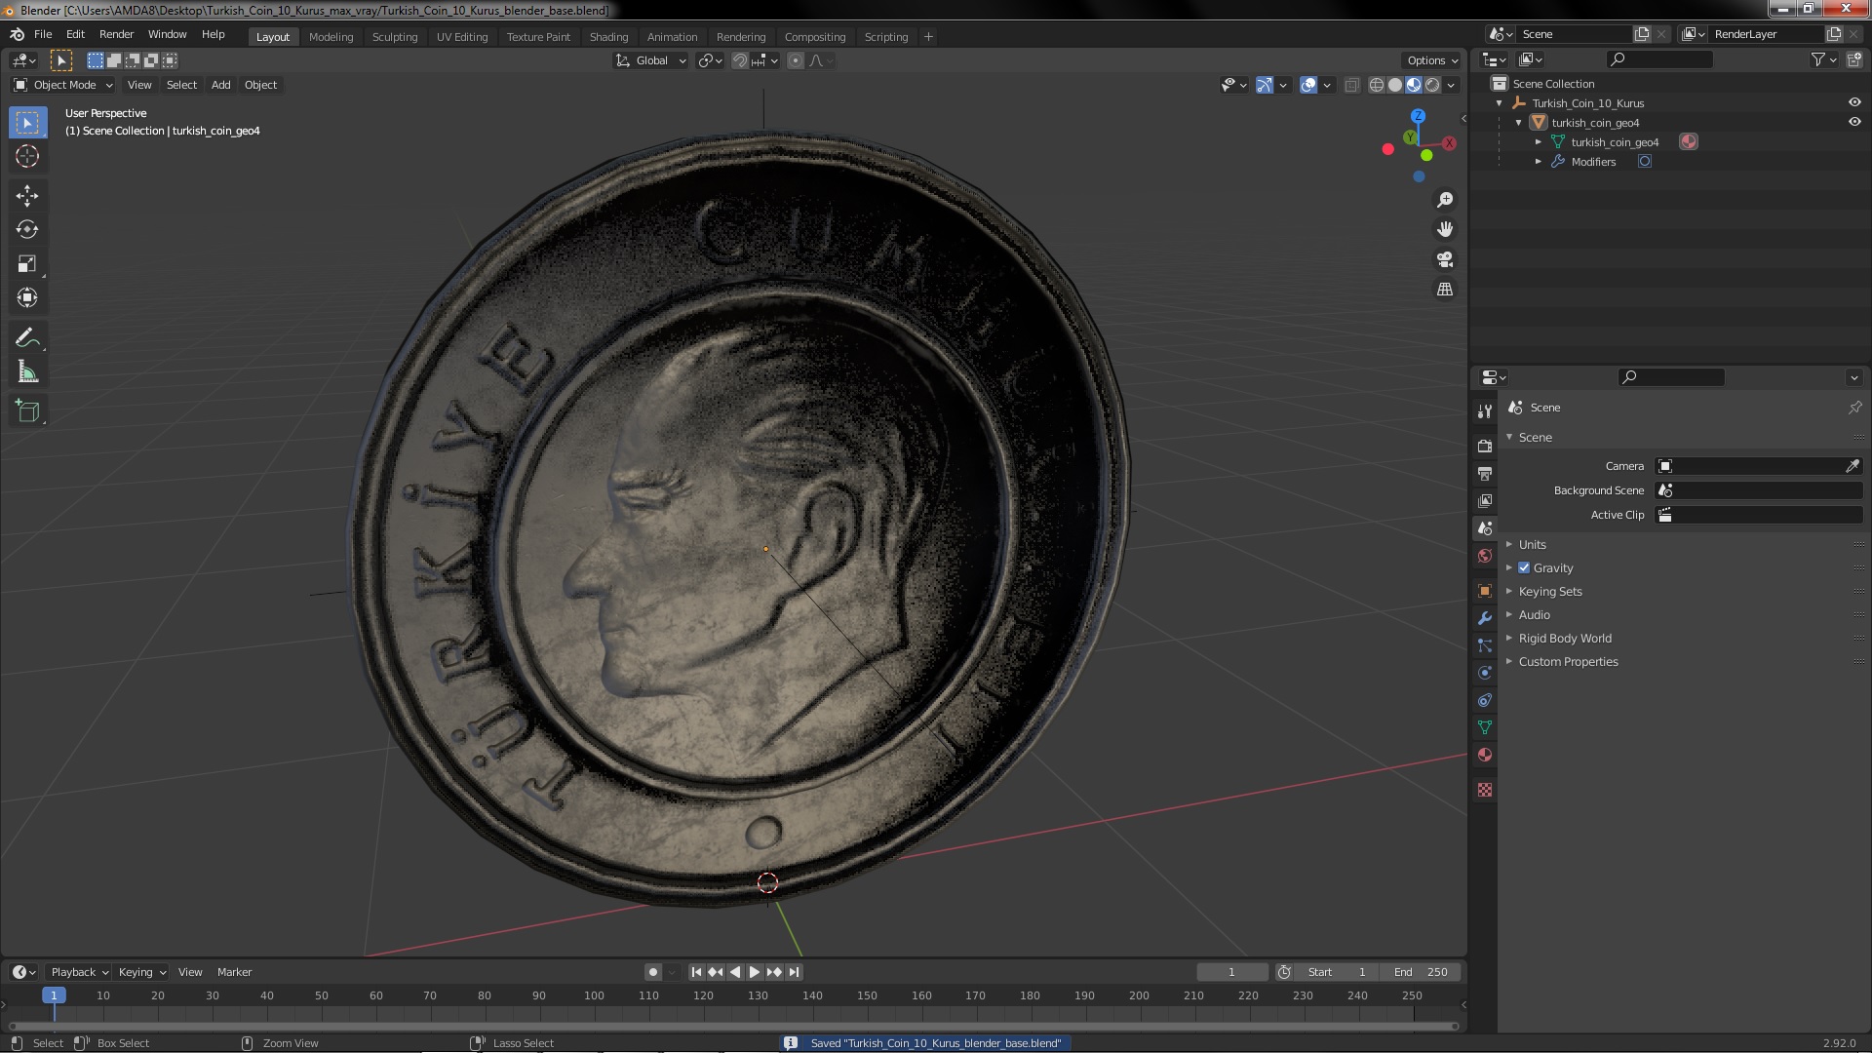Screen dimensions: 1872x1053
Task: Open the Options dropdown
Action: pos(1432,60)
